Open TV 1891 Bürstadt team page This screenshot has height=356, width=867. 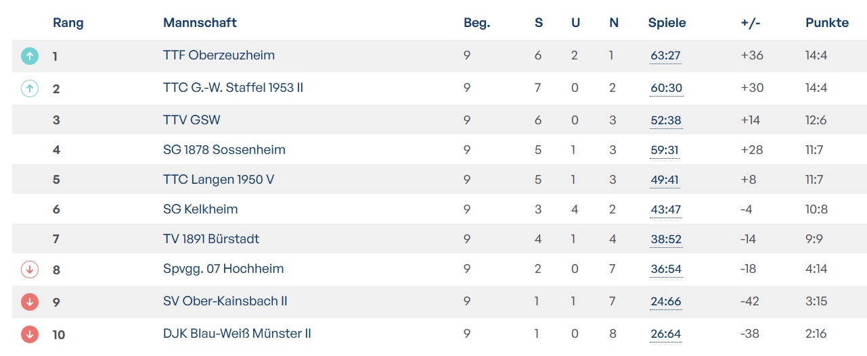click(x=211, y=239)
